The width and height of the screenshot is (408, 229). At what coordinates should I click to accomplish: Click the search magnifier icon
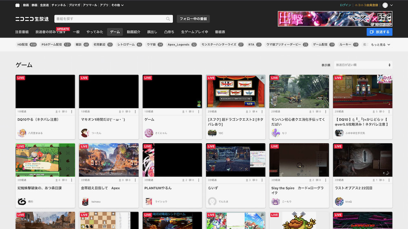(x=168, y=19)
